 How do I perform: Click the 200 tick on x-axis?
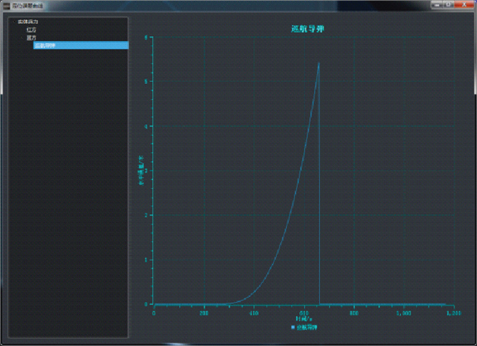point(204,313)
